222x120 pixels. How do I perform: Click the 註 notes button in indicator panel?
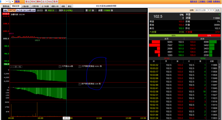(20, 67)
